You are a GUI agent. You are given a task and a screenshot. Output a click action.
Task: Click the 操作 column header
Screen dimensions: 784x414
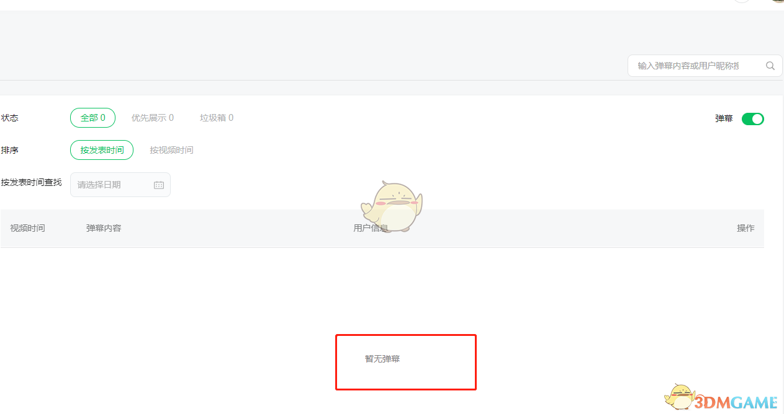(x=746, y=228)
